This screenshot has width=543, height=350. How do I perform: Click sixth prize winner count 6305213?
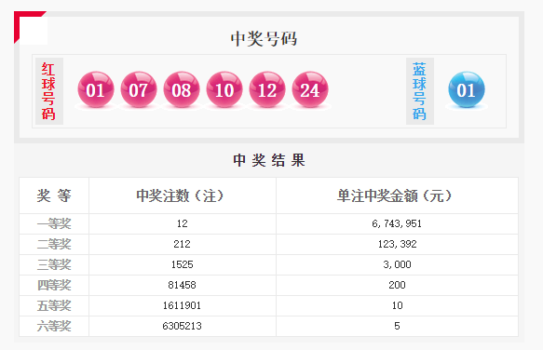[183, 326]
